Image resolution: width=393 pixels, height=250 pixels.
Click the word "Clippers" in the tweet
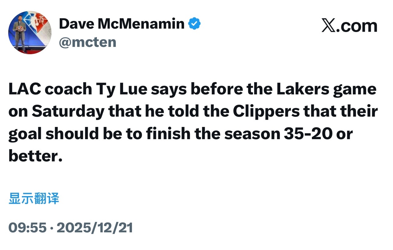266,112
